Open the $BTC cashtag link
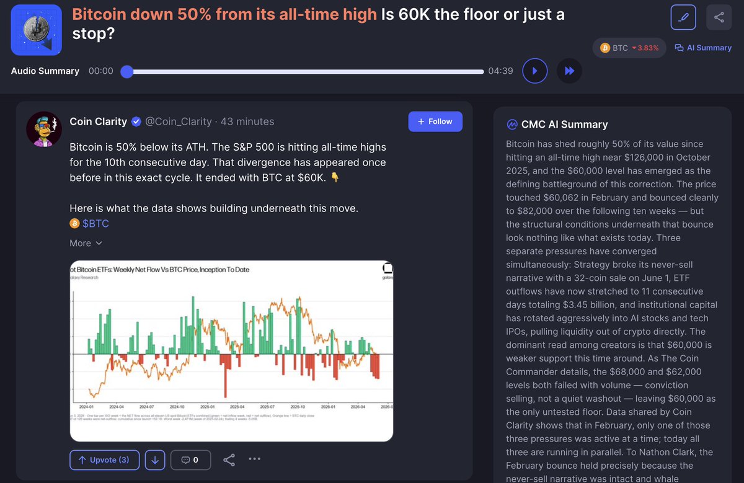This screenshot has height=483, width=744. (x=95, y=223)
